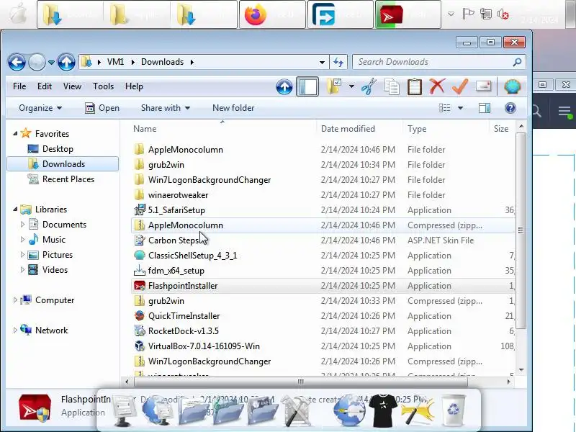The image size is (576, 432).
Task: Select the Carbon Steps skin file
Action: click(x=174, y=240)
